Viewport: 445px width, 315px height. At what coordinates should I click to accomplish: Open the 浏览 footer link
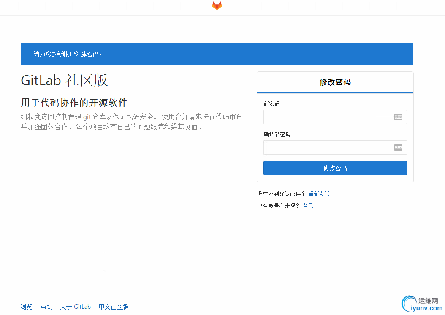27,307
